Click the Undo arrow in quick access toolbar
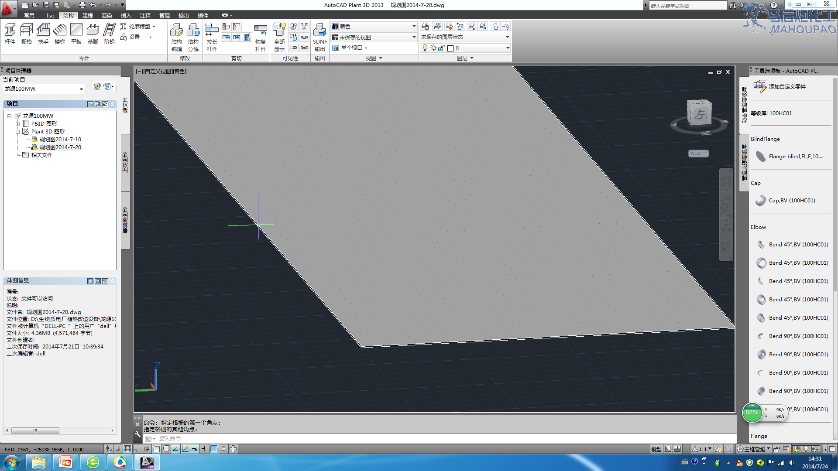 coord(93,5)
